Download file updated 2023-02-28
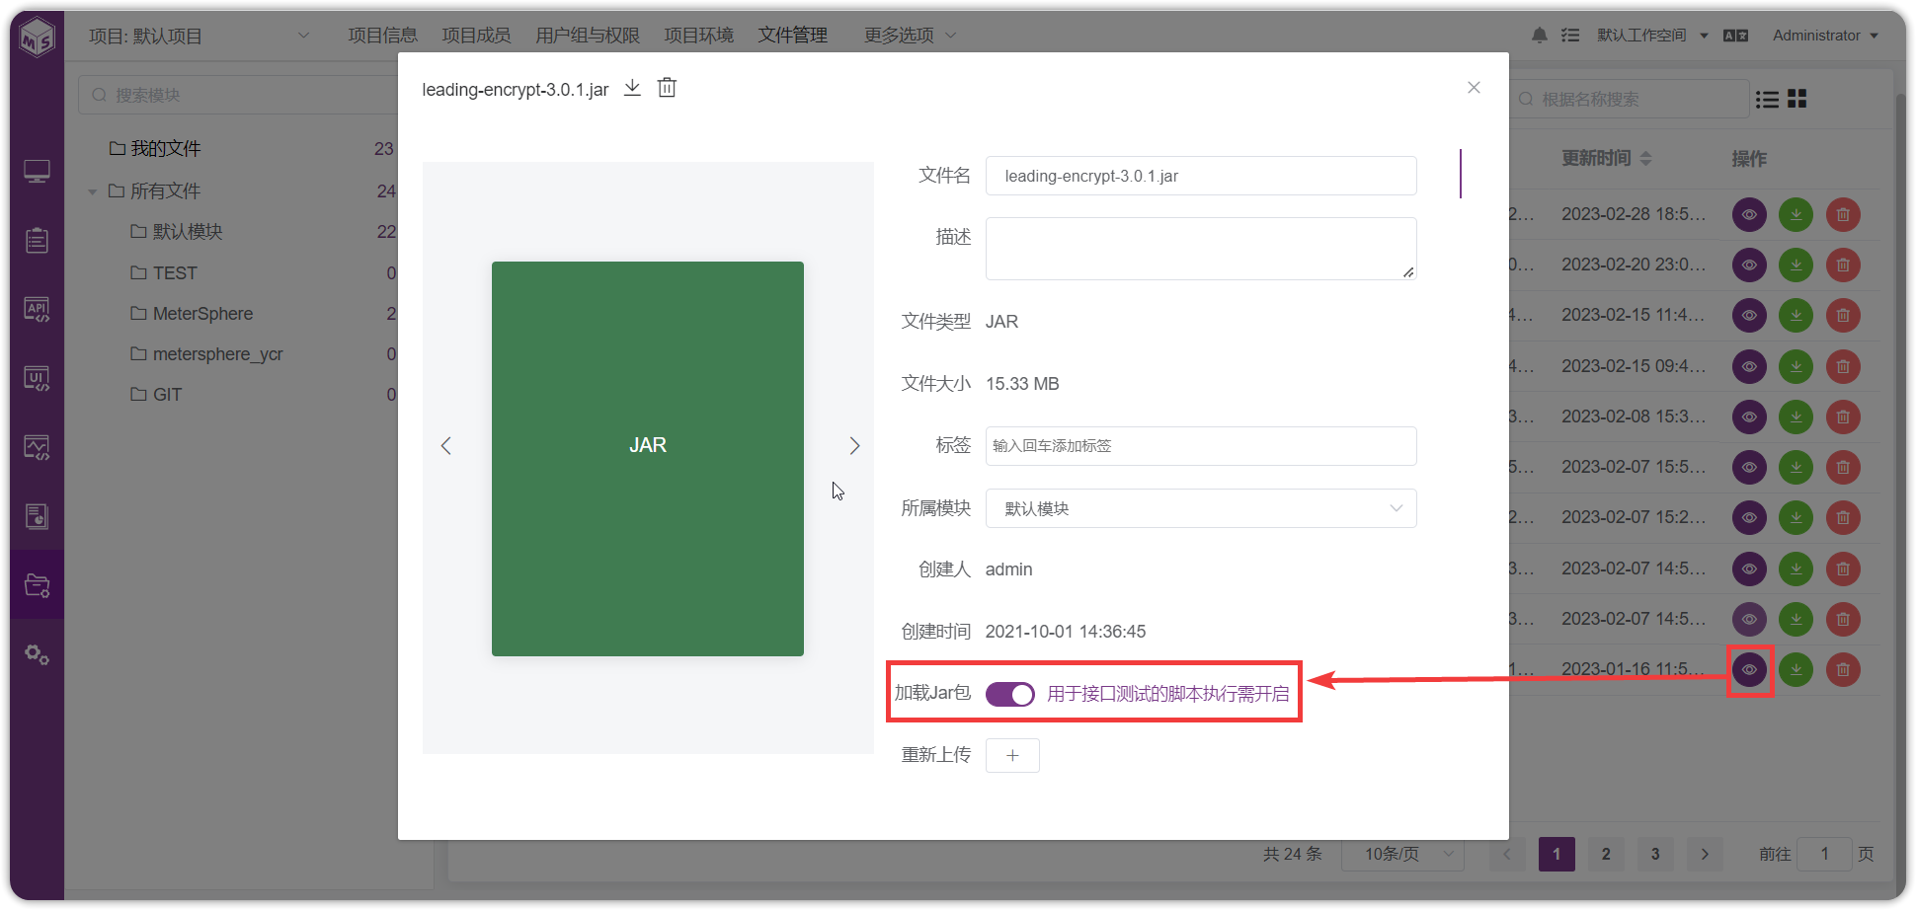Viewport: 1916px width, 910px height. 1796,214
